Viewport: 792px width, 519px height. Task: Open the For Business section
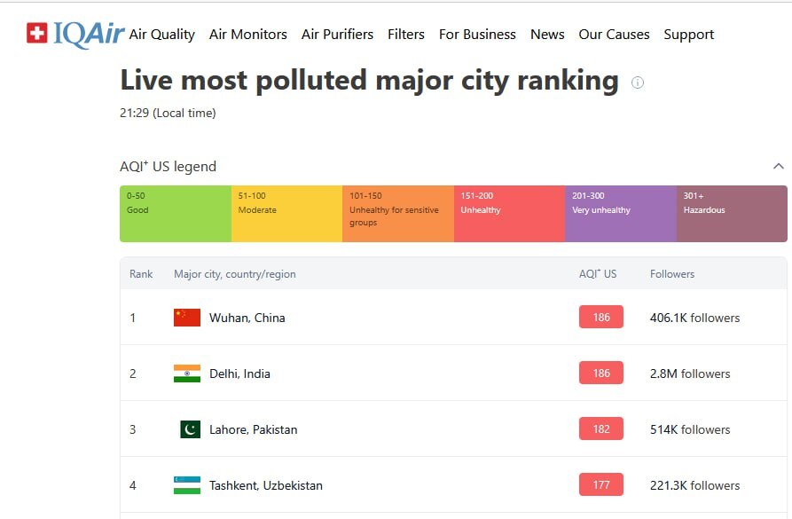(477, 35)
